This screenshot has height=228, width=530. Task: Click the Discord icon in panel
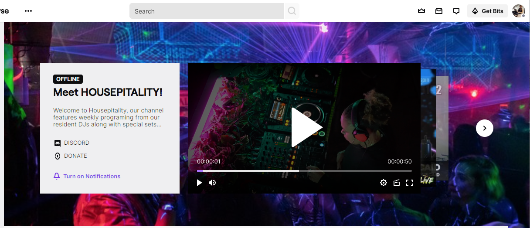coord(57,143)
